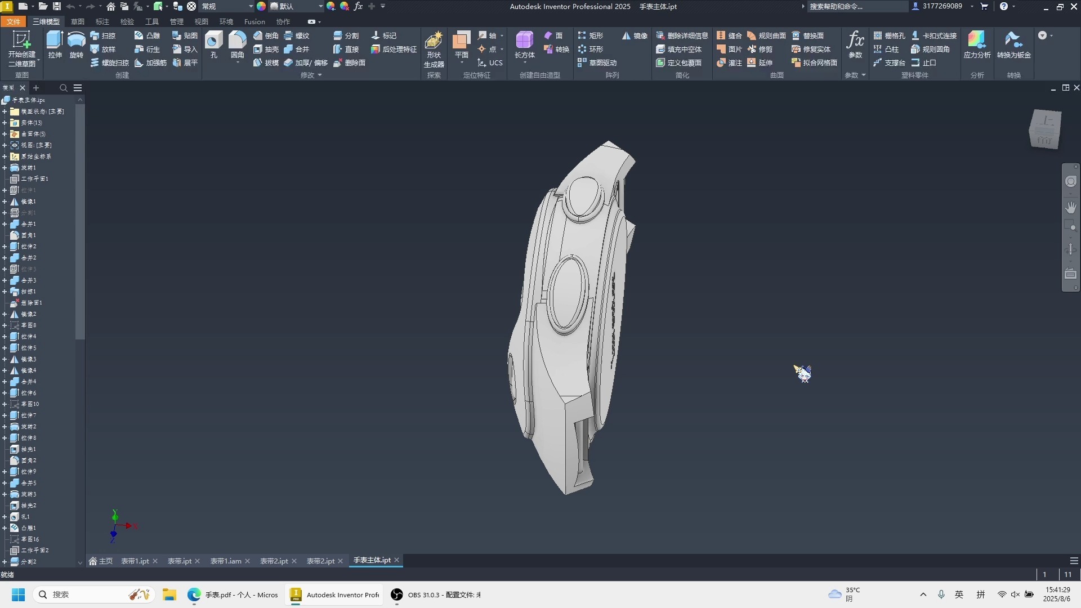Create a work 平面 (Plane)
This screenshot has width=1081, height=608.
click(461, 45)
